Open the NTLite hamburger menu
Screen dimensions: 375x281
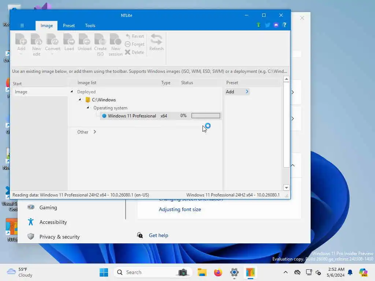click(x=22, y=26)
